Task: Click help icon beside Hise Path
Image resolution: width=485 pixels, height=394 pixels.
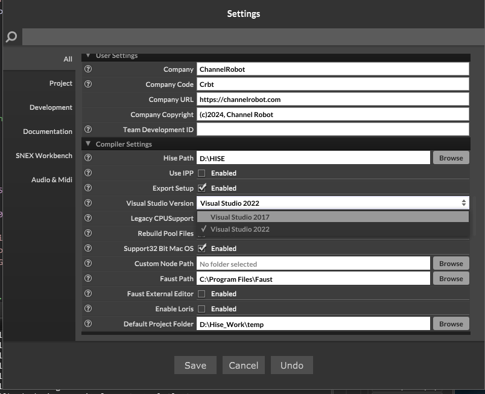Action: pyautogui.click(x=88, y=158)
